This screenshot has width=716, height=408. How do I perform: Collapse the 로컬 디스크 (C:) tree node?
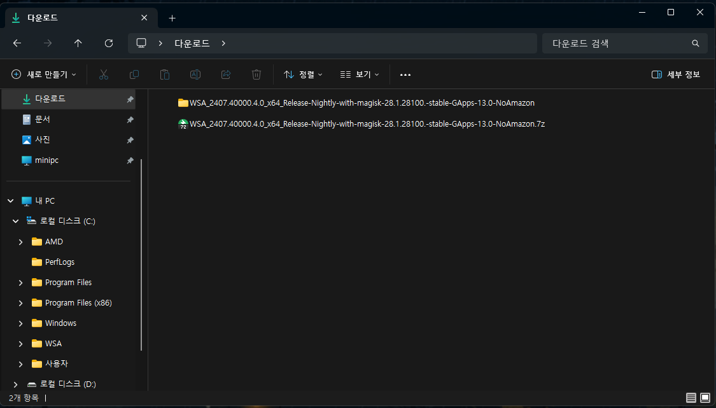point(15,222)
